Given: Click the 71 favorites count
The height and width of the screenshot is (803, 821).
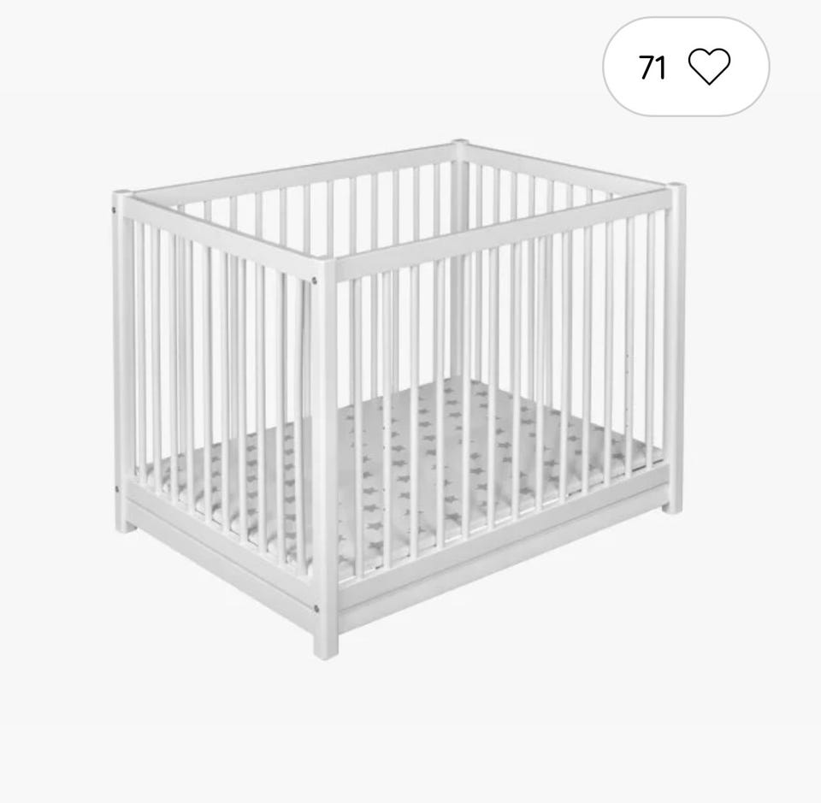Looking at the screenshot, I should [652, 68].
